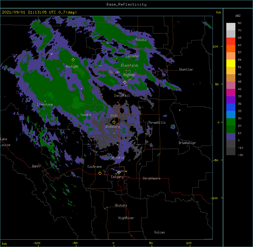Click the yellow diamond marker below Cochrane
This screenshot has width=253, height=247.
(100, 173)
